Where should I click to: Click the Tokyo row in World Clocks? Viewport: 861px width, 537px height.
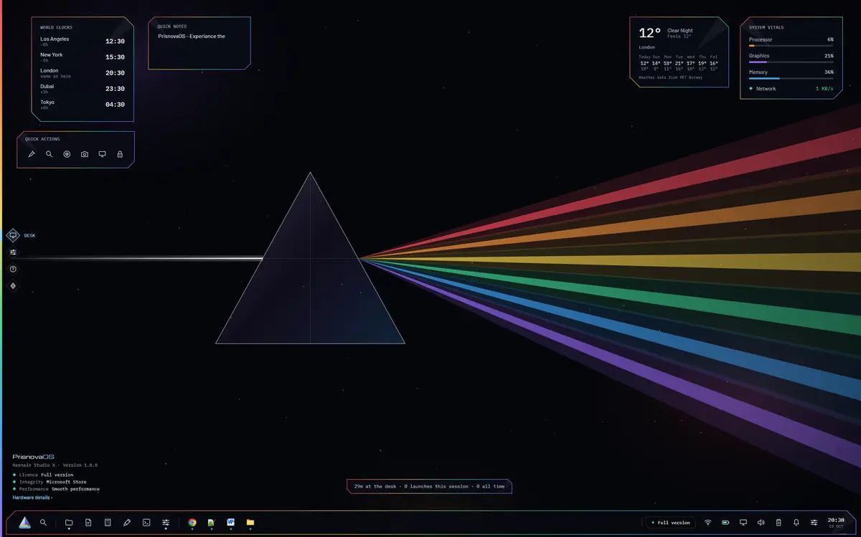click(83, 105)
